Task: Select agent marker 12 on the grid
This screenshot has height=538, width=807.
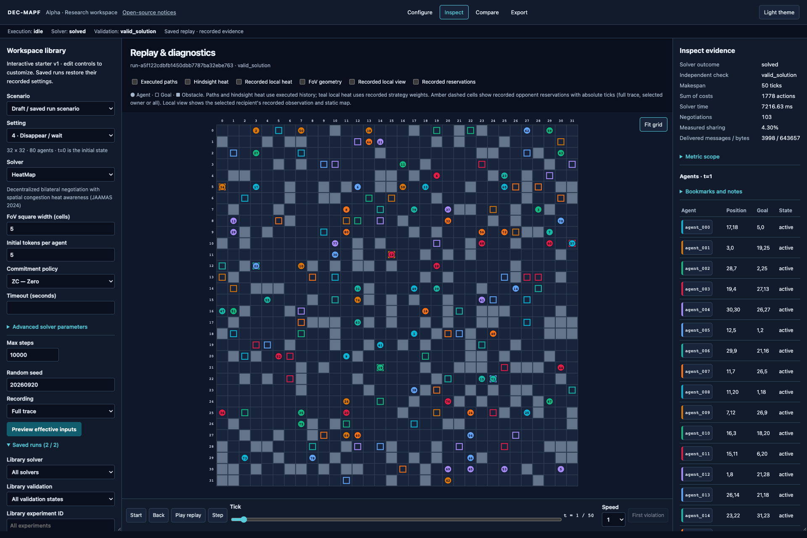Action: click(391, 255)
